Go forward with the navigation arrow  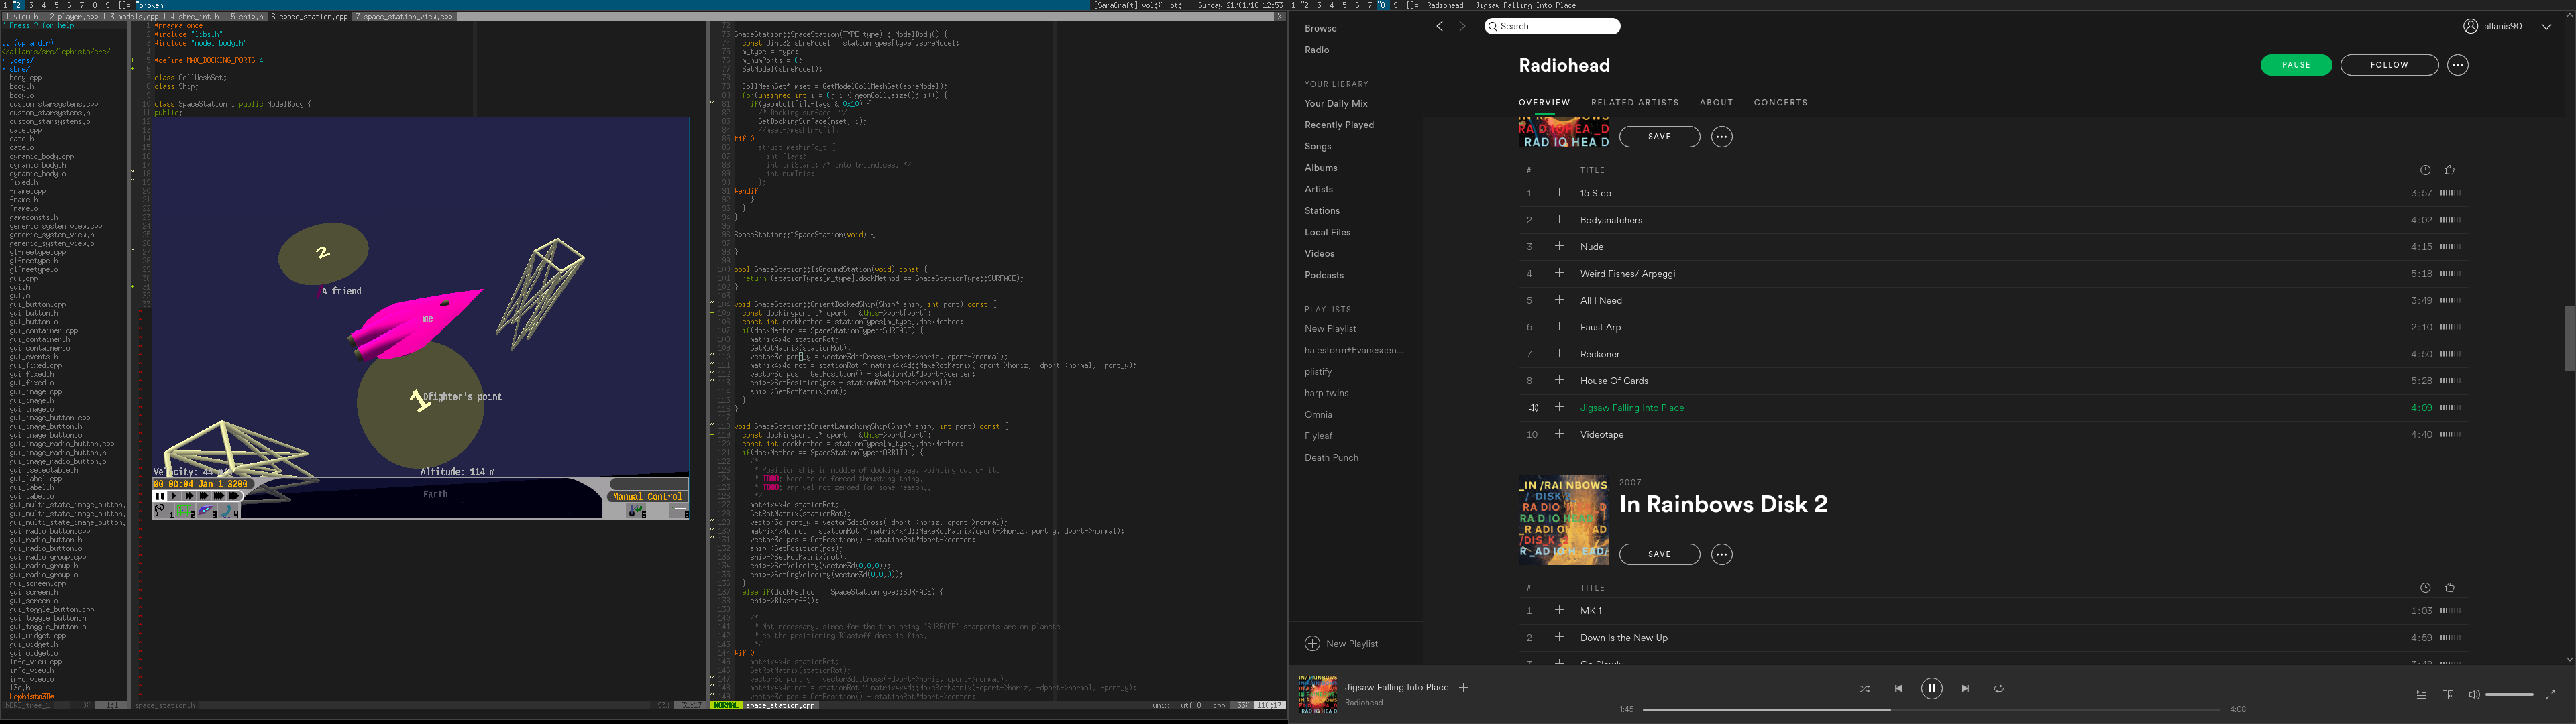[x=1462, y=27]
